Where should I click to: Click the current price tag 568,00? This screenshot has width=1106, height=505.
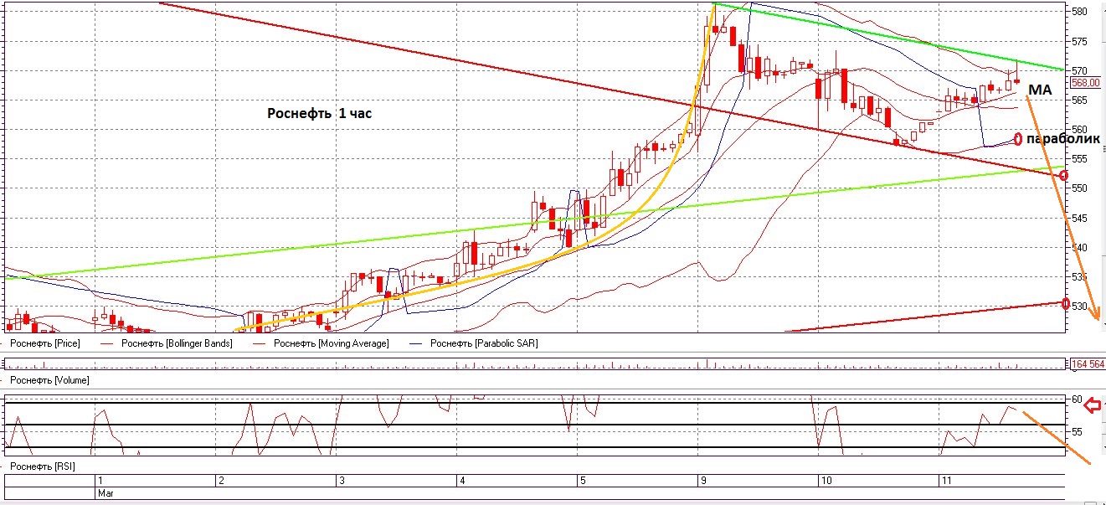pyautogui.click(x=1085, y=82)
